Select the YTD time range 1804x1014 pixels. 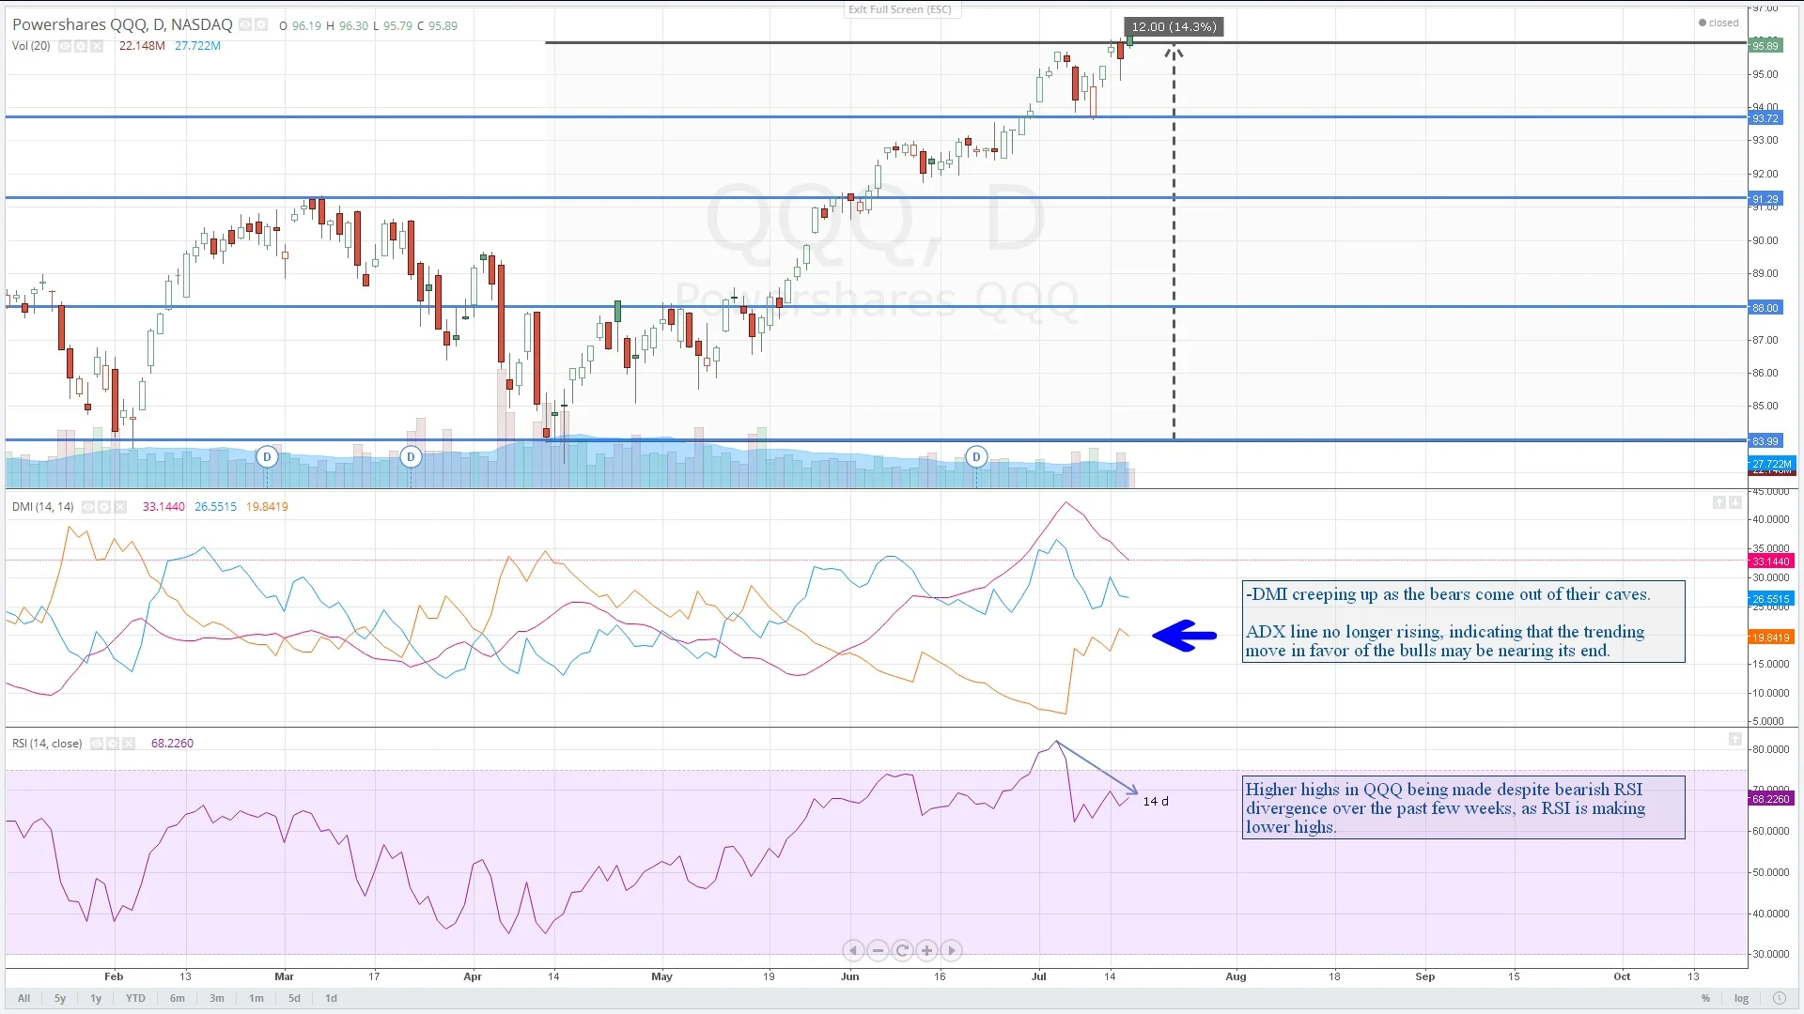[x=135, y=999]
